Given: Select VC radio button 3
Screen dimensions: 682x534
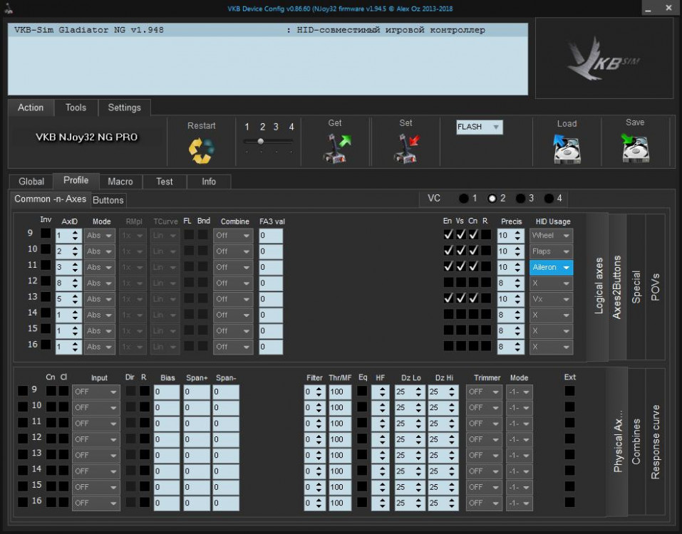Looking at the screenshot, I should [520, 199].
